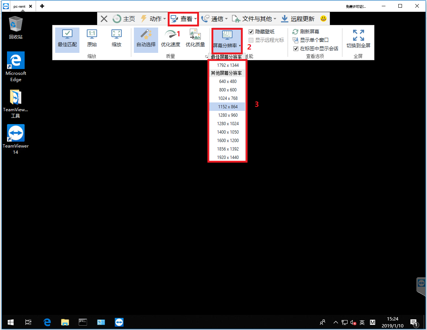
Task: Click 显示单个窗口 option
Action: click(x=310, y=40)
